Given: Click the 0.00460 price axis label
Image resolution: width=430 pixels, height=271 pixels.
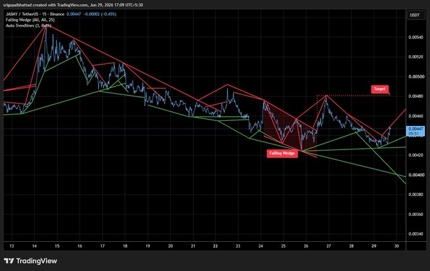Looking at the screenshot, I should pos(415,116).
